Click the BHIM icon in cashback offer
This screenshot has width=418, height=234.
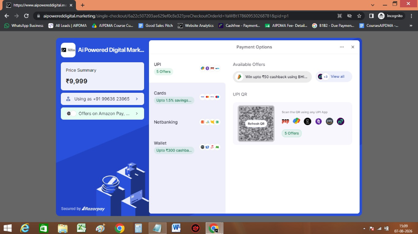coord(239,77)
